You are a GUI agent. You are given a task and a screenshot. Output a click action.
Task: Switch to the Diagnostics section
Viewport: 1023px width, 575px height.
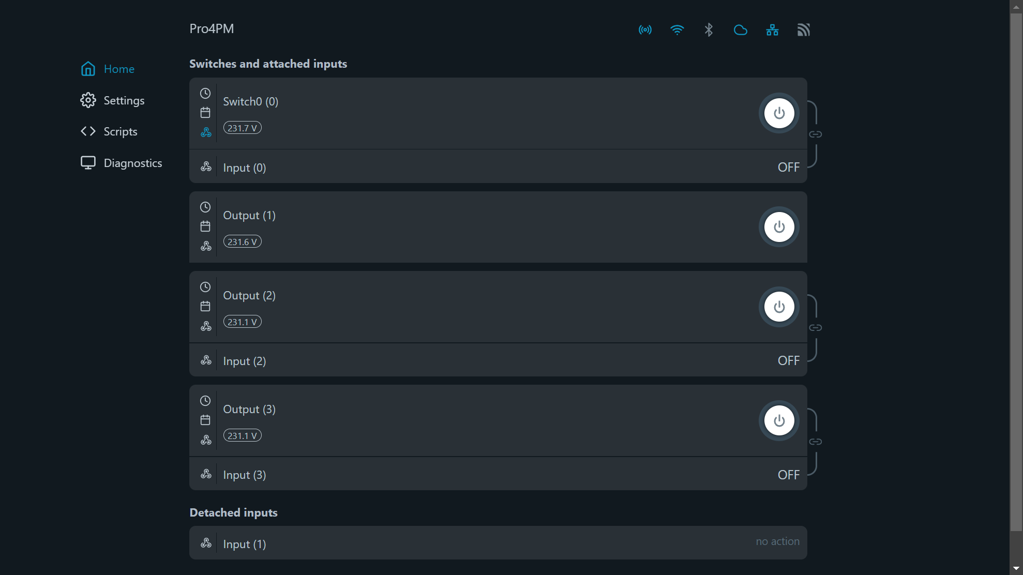coord(133,162)
